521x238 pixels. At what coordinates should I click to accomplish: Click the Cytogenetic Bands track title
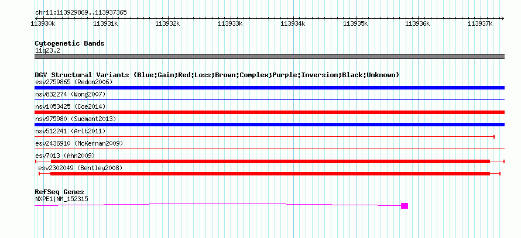pos(70,43)
